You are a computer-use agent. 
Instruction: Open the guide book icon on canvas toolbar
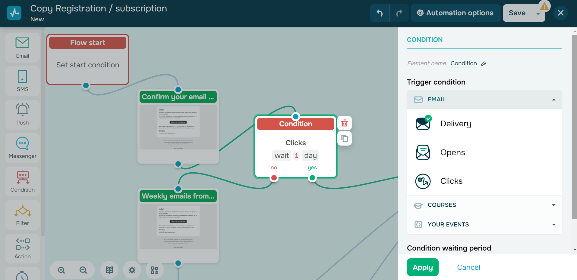109,270
